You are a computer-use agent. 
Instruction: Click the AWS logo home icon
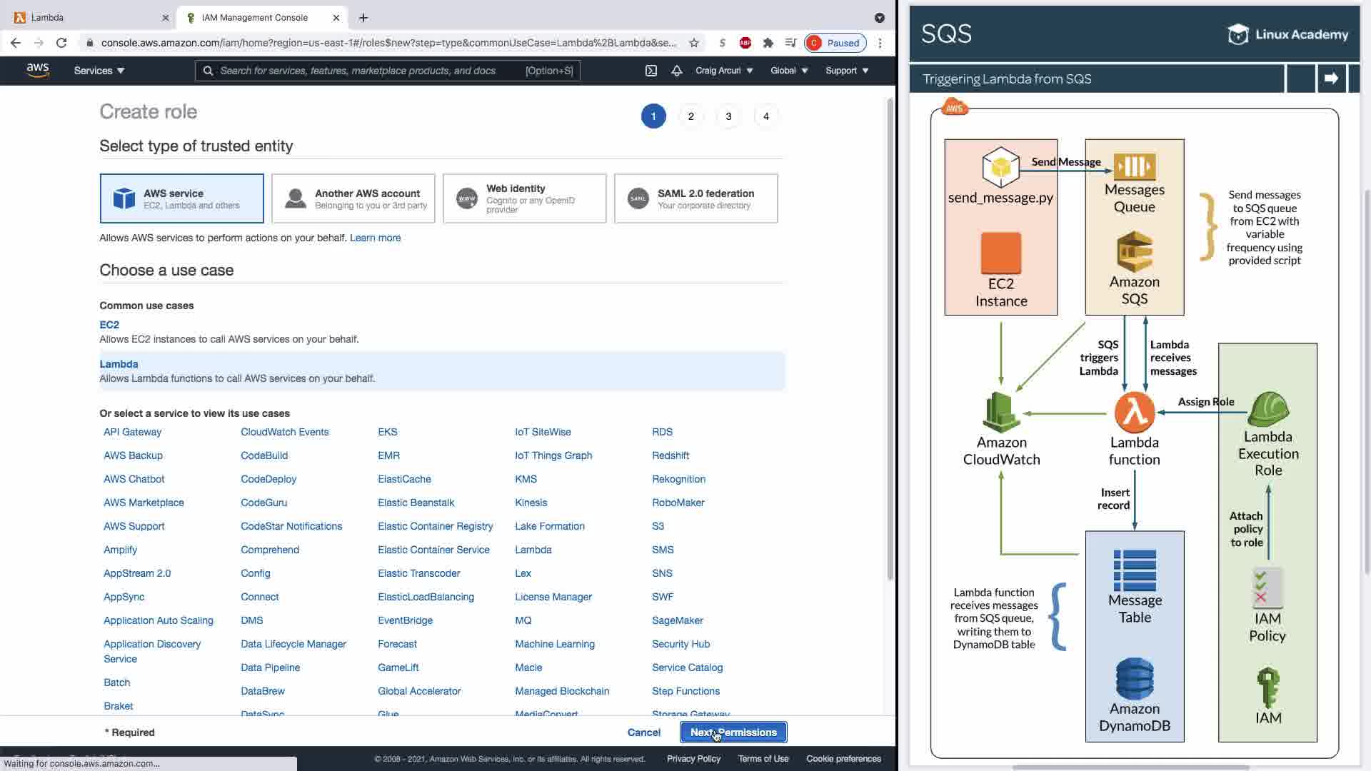(x=37, y=70)
